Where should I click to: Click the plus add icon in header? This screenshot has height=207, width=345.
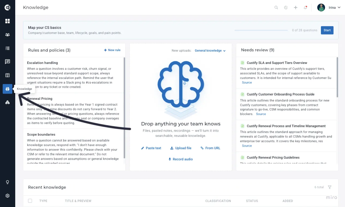296,7
